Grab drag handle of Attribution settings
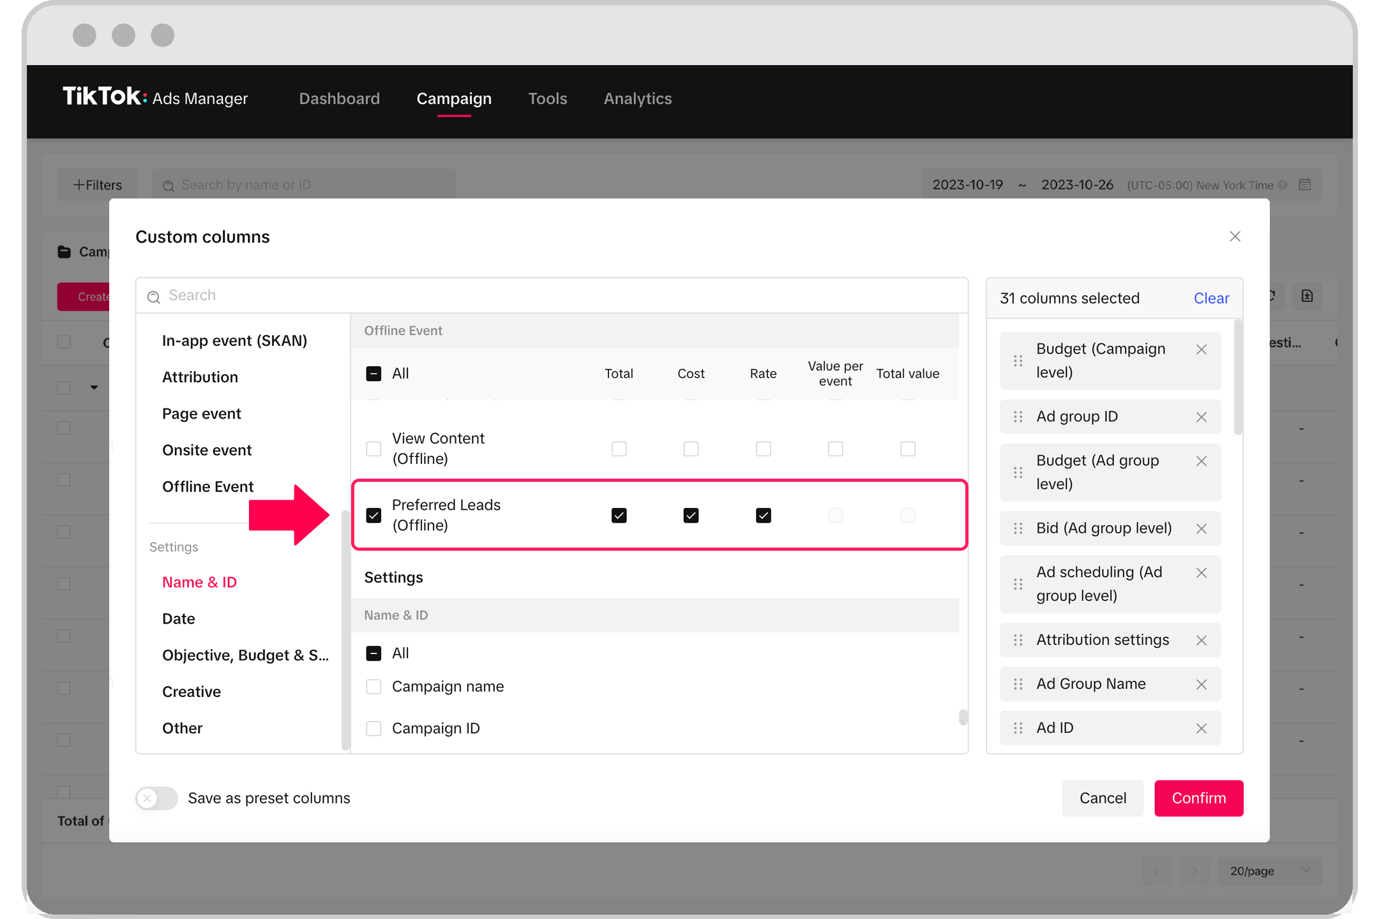Image resolution: width=1379 pixels, height=919 pixels. click(1018, 640)
